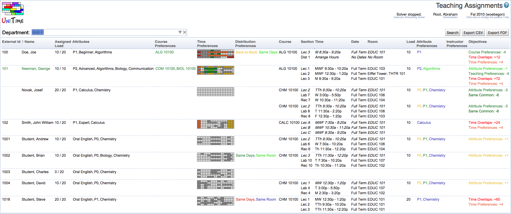This screenshot has height=214, width=511.
Task: Select instructor Student, David
Action: tap(33, 183)
